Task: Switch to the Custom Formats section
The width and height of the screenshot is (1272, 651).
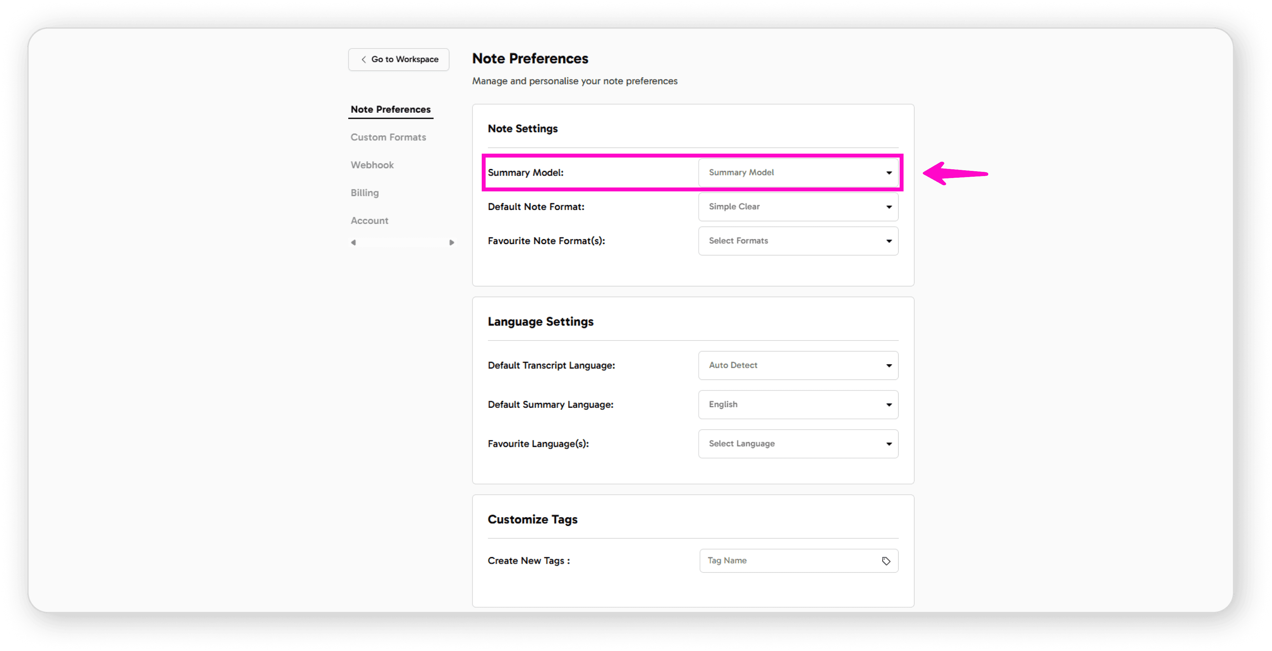Action: point(388,137)
